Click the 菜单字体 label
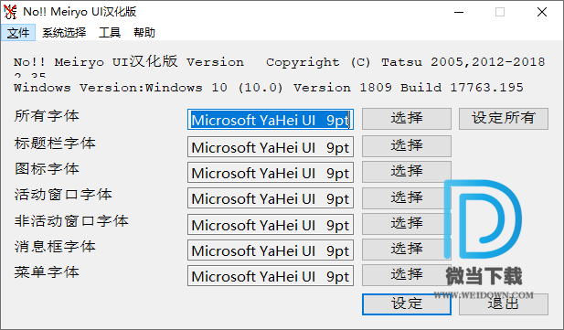This screenshot has width=564, height=330. click(47, 272)
